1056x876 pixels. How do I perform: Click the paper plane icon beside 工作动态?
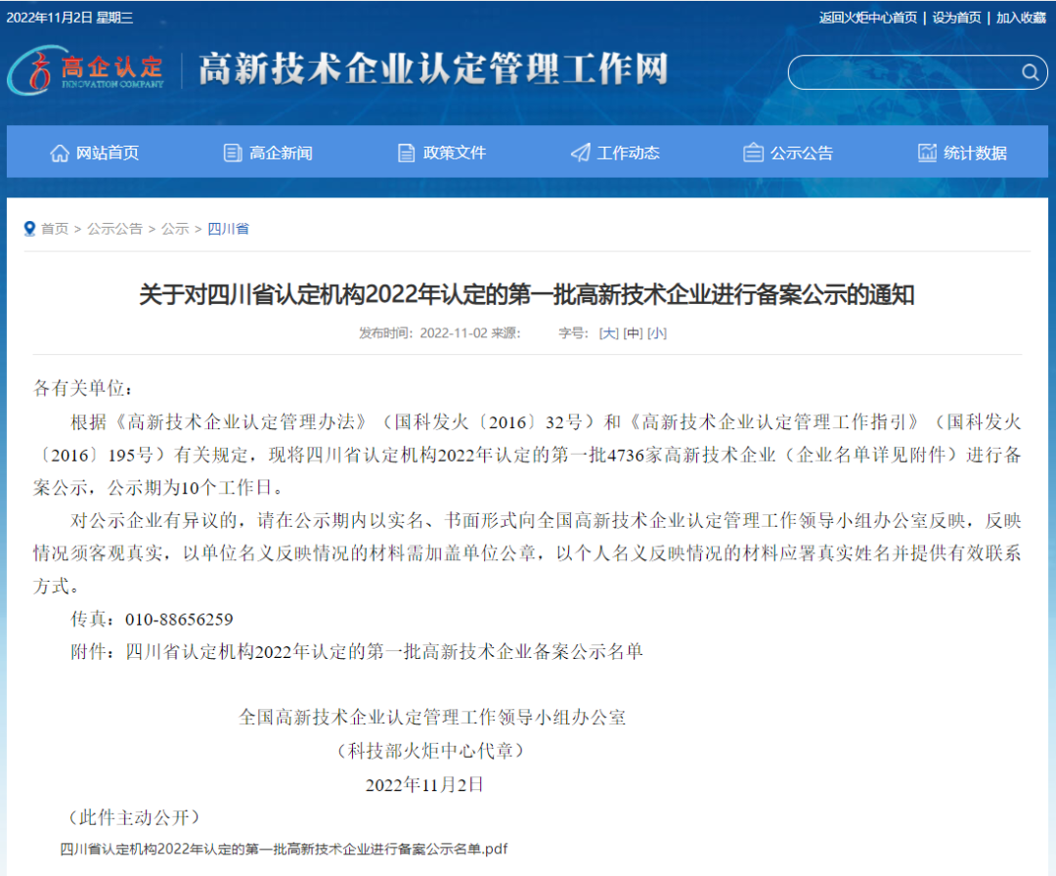click(581, 153)
